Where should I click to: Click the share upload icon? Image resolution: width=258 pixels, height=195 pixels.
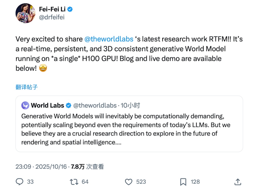(x=238, y=182)
